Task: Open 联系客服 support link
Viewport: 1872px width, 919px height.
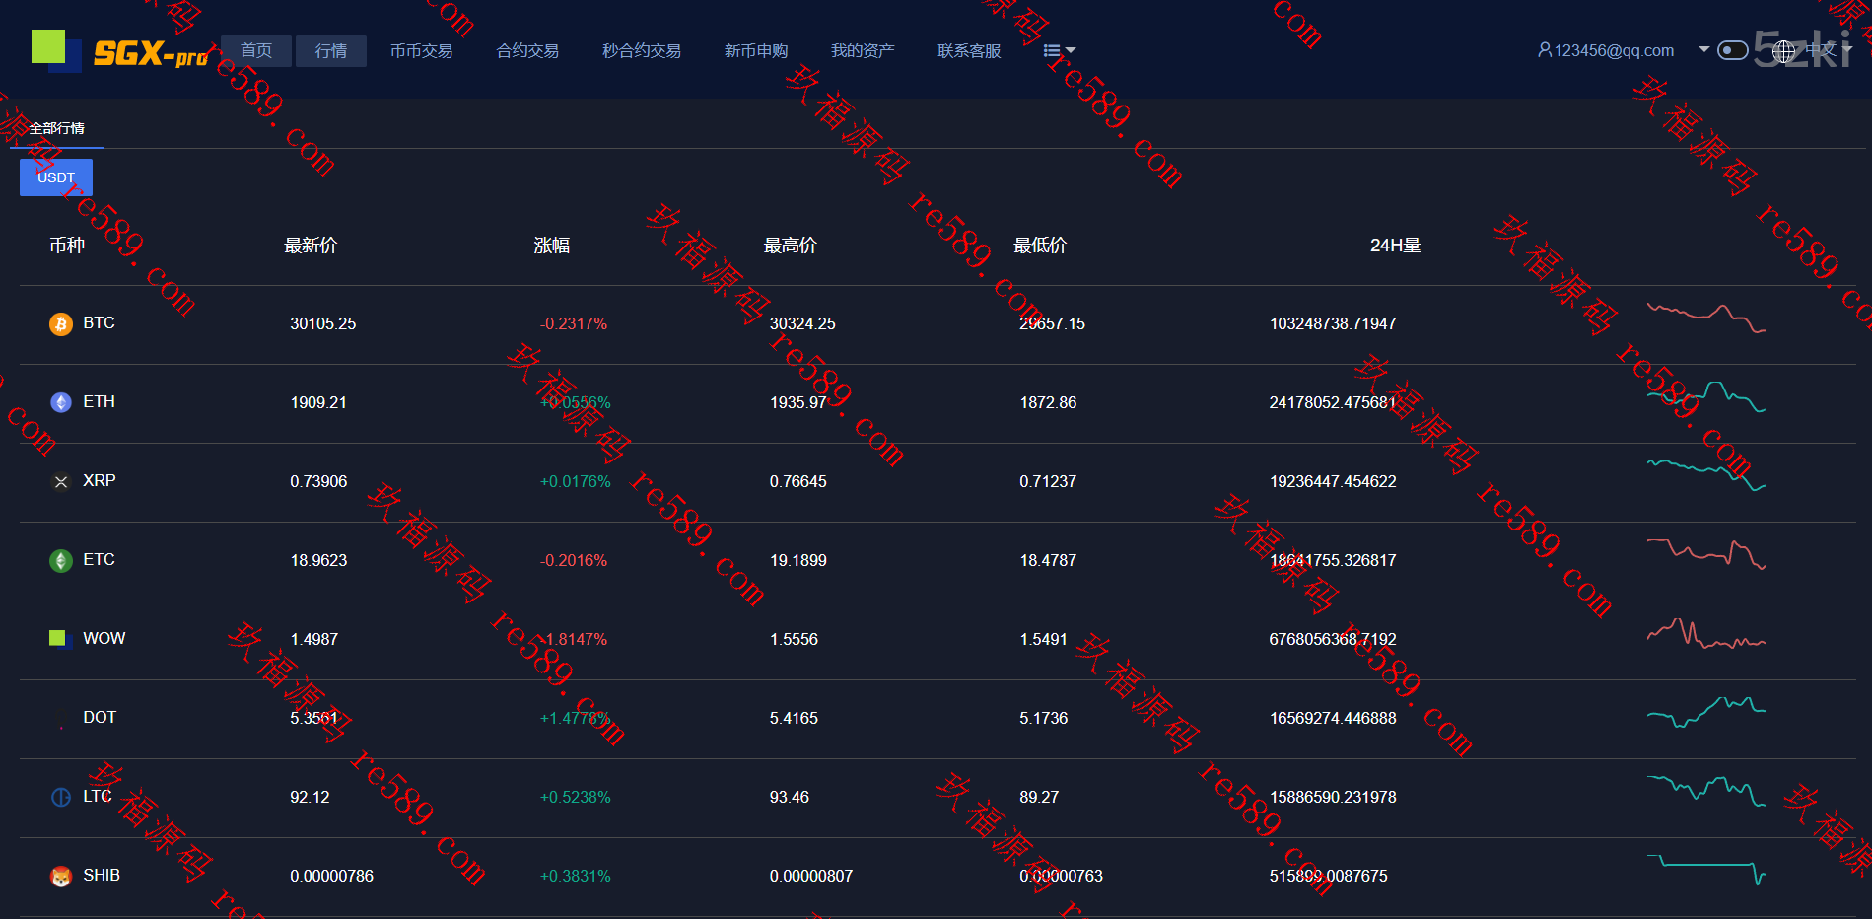Action: pos(969,51)
